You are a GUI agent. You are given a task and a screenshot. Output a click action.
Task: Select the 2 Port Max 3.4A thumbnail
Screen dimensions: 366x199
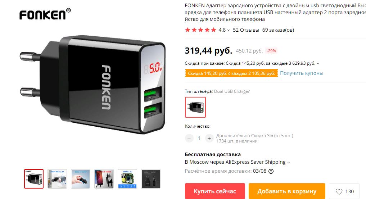[57, 179]
